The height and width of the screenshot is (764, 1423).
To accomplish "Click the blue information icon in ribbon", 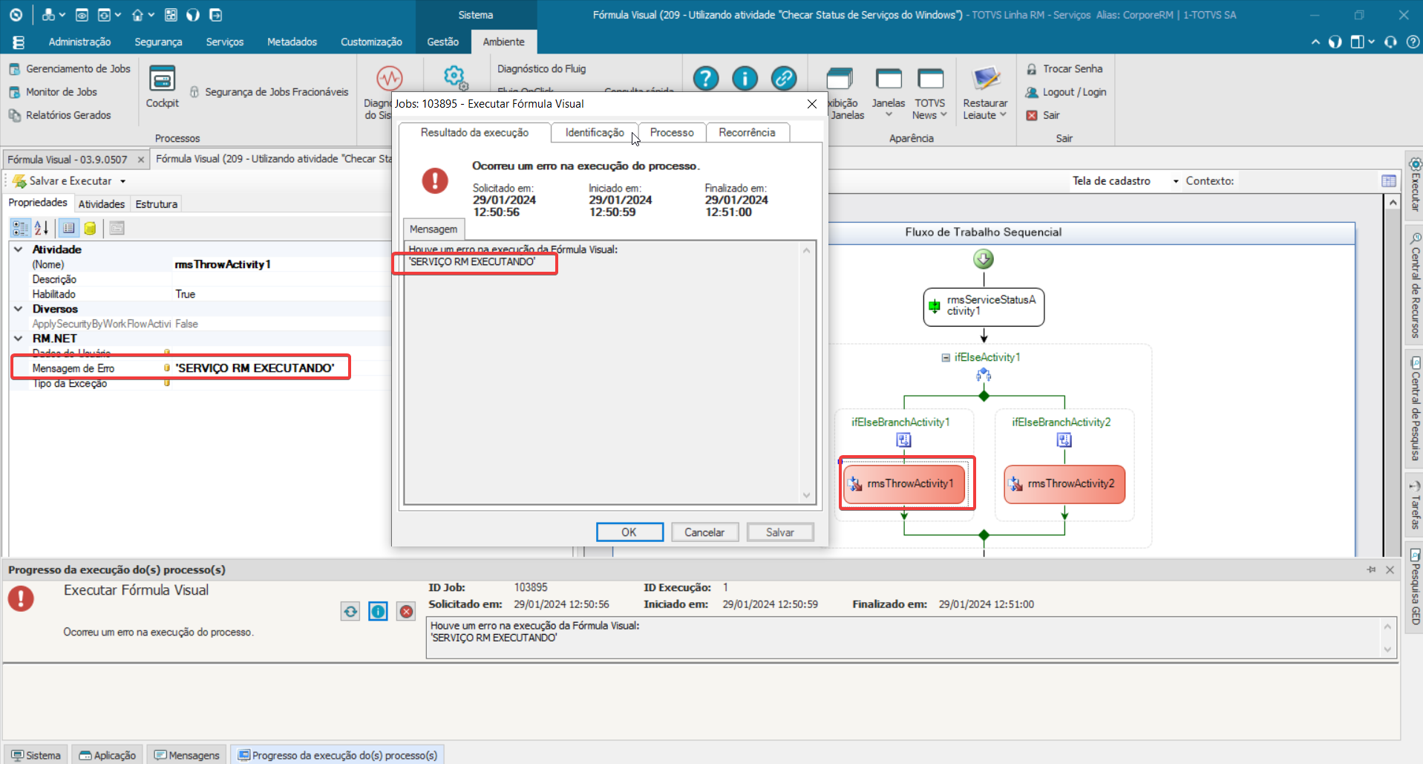I will tap(745, 78).
